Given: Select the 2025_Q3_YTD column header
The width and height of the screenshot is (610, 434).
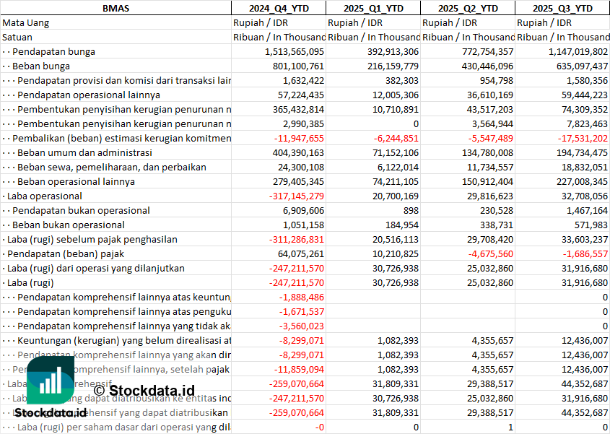Looking at the screenshot, I should click(x=562, y=8).
